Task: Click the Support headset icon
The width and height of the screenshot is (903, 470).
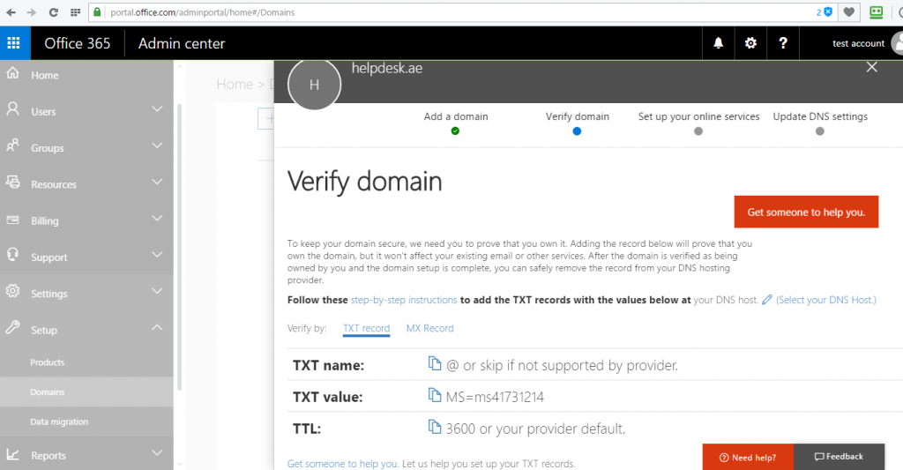Action: coord(12,255)
